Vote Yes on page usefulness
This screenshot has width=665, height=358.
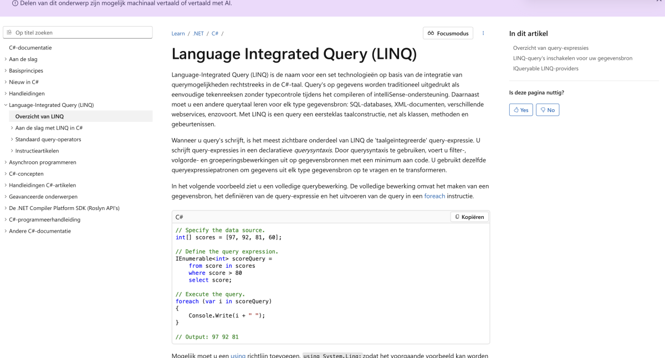[521, 110]
